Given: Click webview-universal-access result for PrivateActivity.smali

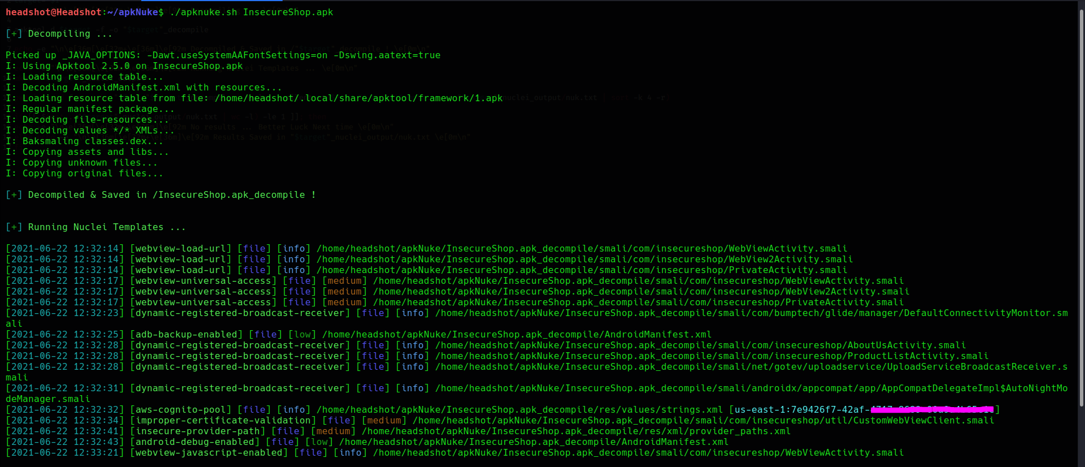Looking at the screenshot, I should coord(455,302).
